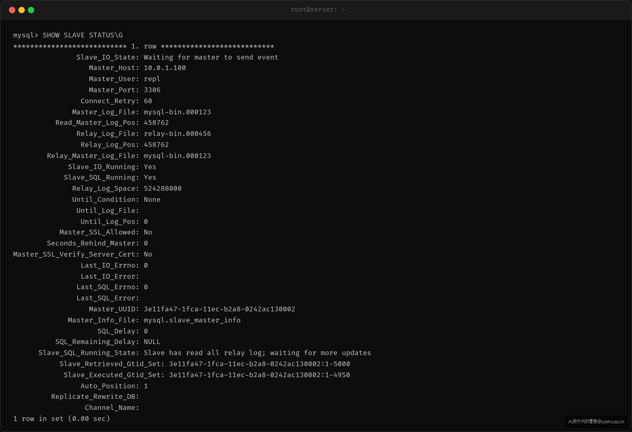
Task: Click the Master_Info_File value mysql.slave_master_info
Action: (x=192, y=320)
